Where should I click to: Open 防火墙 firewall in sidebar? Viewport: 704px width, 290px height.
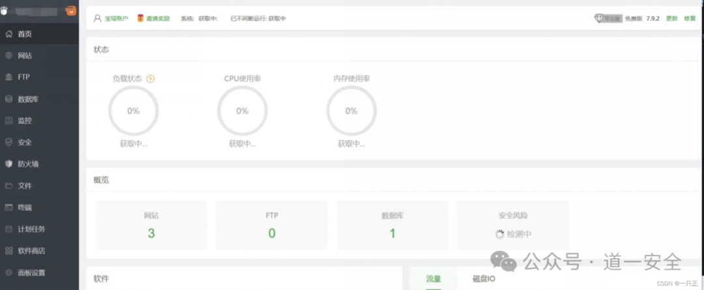tap(40, 164)
